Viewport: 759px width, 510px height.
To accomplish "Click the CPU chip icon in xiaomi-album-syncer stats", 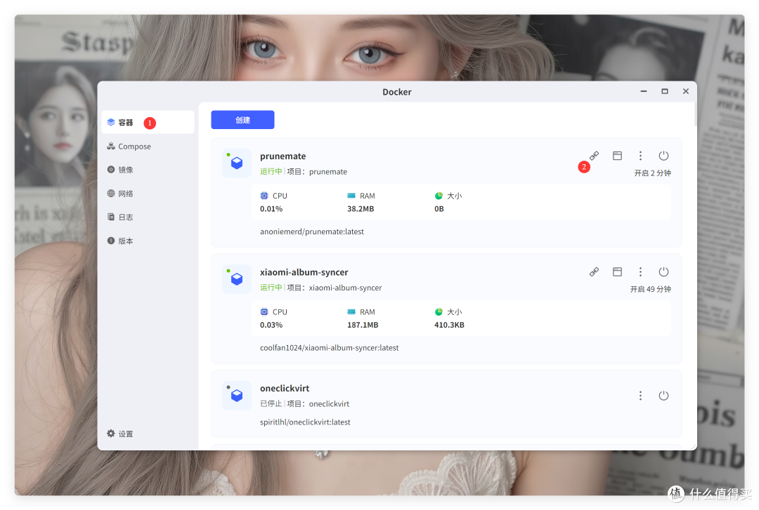I will 264,311.
